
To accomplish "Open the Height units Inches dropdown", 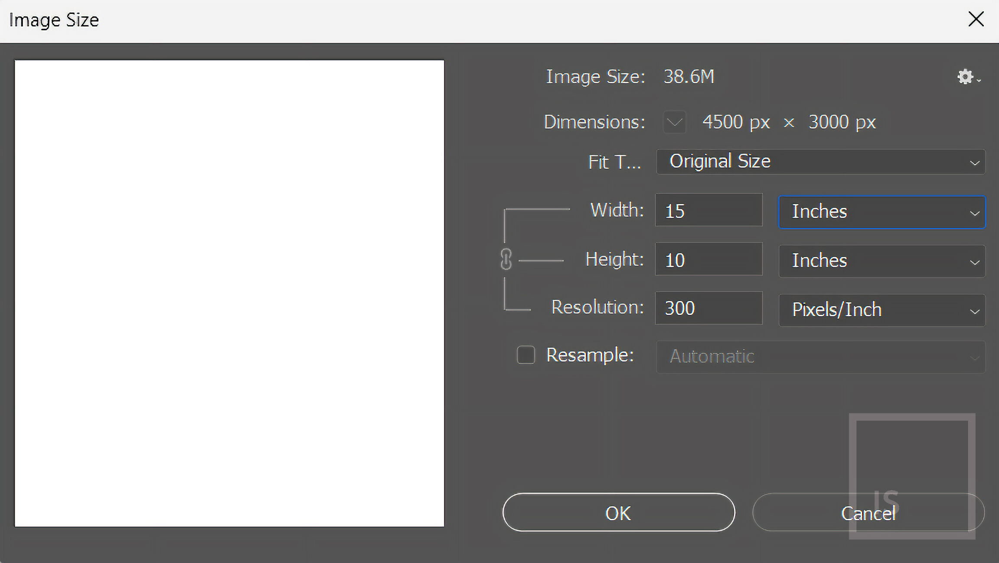I will (882, 261).
